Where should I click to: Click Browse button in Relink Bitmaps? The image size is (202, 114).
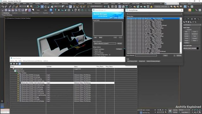(x=120, y=44)
